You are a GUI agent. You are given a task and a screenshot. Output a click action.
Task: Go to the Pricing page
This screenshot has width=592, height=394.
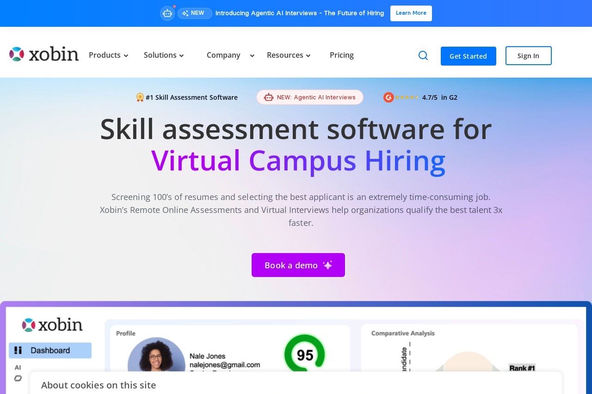point(342,55)
